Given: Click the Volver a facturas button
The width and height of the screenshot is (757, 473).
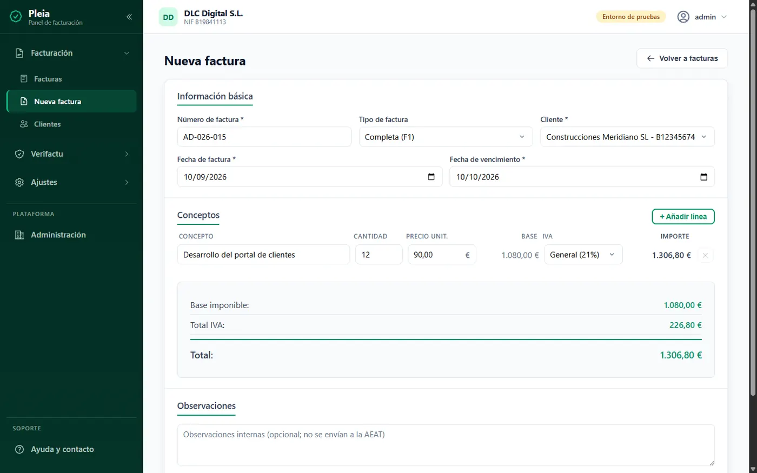Looking at the screenshot, I should pos(682,58).
